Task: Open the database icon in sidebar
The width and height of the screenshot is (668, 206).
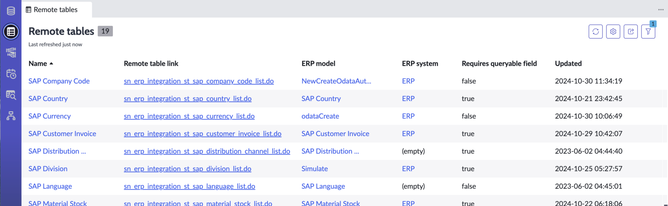Action: (x=11, y=11)
